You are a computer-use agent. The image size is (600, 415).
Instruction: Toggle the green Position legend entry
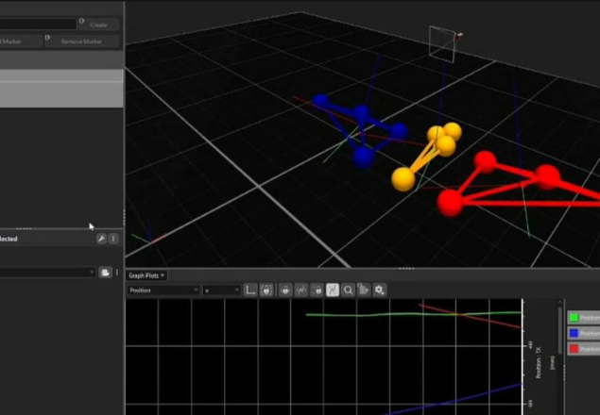click(585, 318)
